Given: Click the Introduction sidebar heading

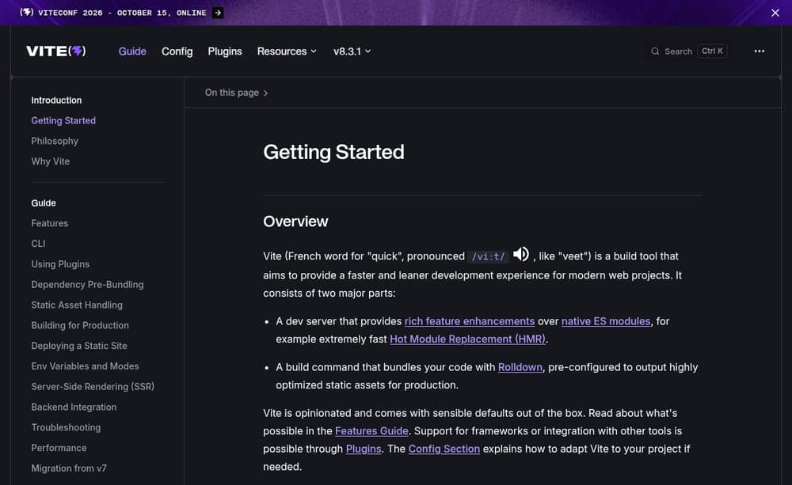Looking at the screenshot, I should tap(56, 100).
